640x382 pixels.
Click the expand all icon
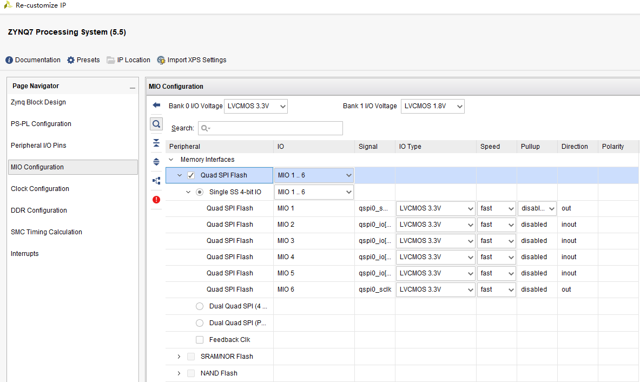pyautogui.click(x=156, y=162)
